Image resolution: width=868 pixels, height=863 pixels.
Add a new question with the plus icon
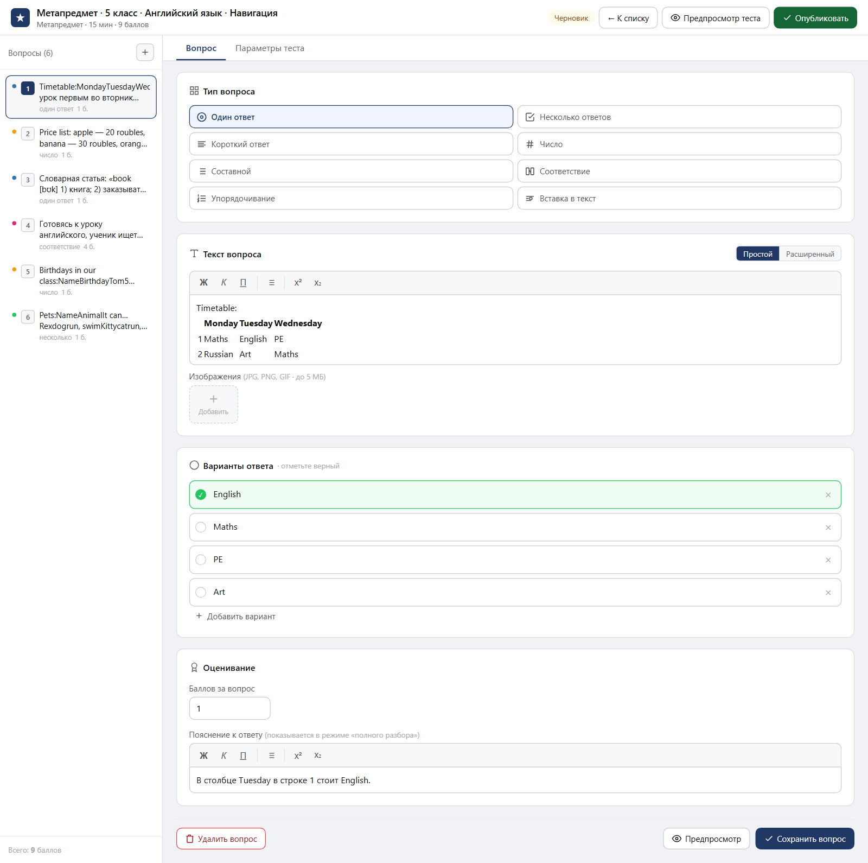coord(145,53)
